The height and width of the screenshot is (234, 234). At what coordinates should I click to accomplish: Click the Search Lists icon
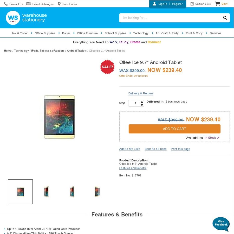[191, 4]
